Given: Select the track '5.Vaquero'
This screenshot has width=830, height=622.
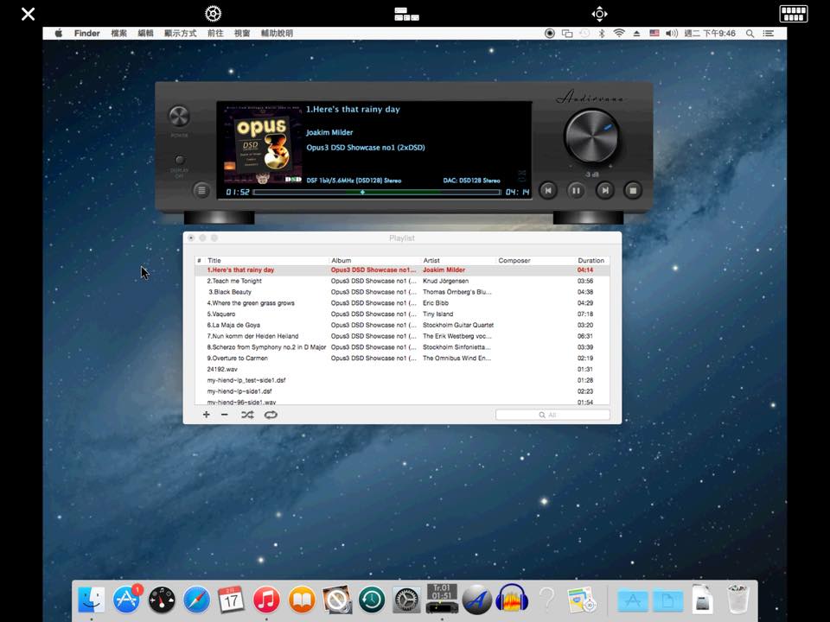Looking at the screenshot, I should (x=402, y=314).
